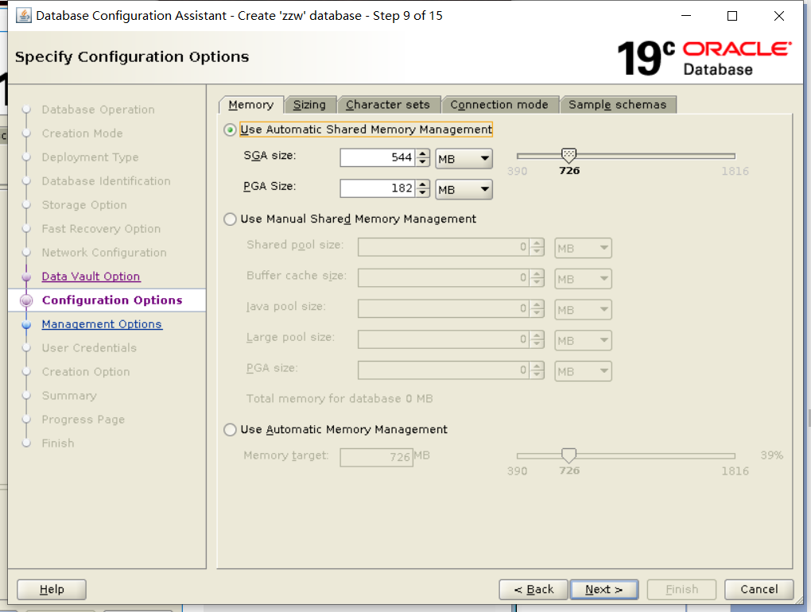Screen dimensions: 811x612
Task: Click 'Total memory for database 0 MB' text
Action: [x=340, y=398]
